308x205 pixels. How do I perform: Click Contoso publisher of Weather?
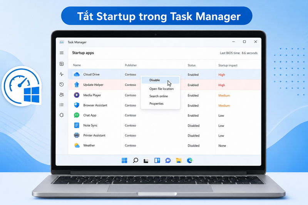(131, 145)
